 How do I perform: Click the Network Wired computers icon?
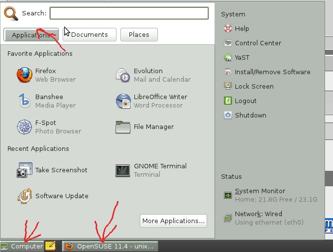point(228,218)
